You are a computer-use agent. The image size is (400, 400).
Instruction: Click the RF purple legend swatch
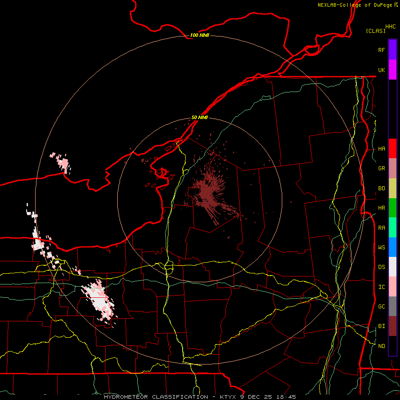pos(392,50)
